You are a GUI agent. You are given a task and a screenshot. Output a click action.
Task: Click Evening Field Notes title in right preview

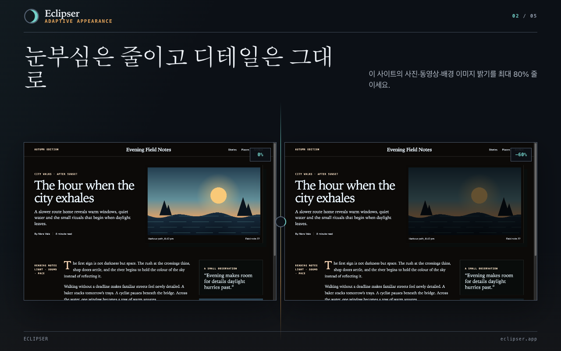(409, 150)
